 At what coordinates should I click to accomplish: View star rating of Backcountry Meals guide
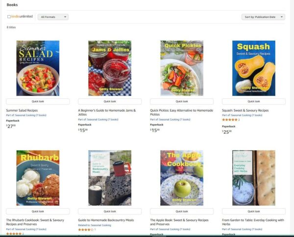coord(86,230)
